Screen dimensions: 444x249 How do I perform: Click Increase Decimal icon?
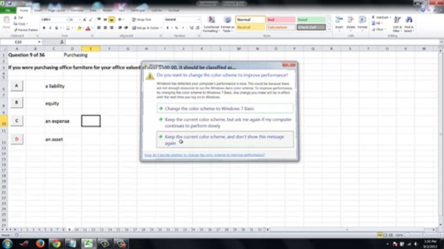click(192, 28)
